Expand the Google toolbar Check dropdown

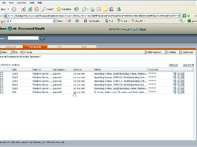click(129, 21)
